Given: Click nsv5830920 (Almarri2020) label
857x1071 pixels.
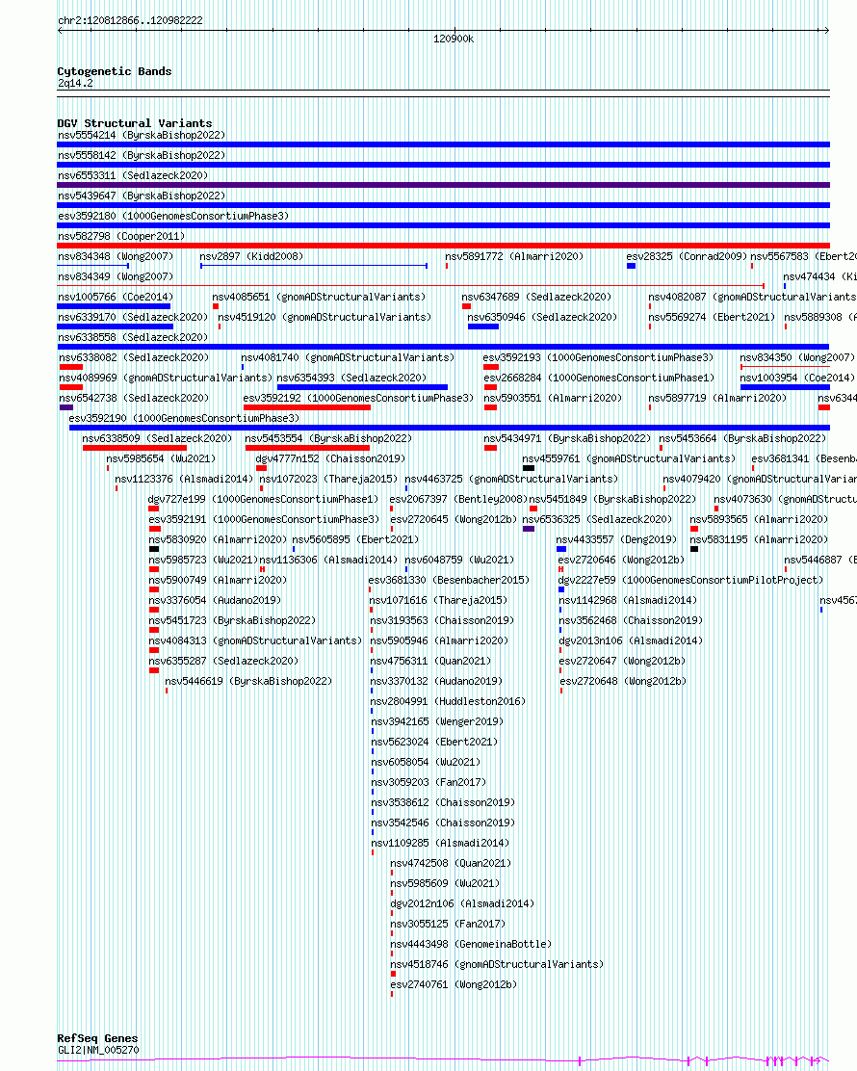Looking at the screenshot, I should pos(218,539).
